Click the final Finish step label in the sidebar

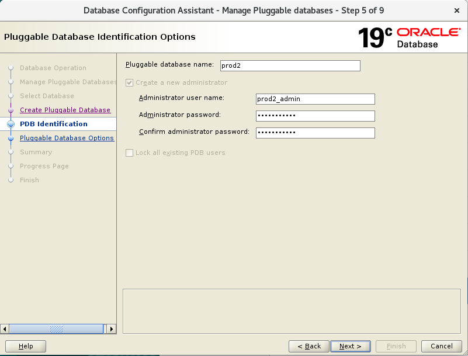point(29,180)
